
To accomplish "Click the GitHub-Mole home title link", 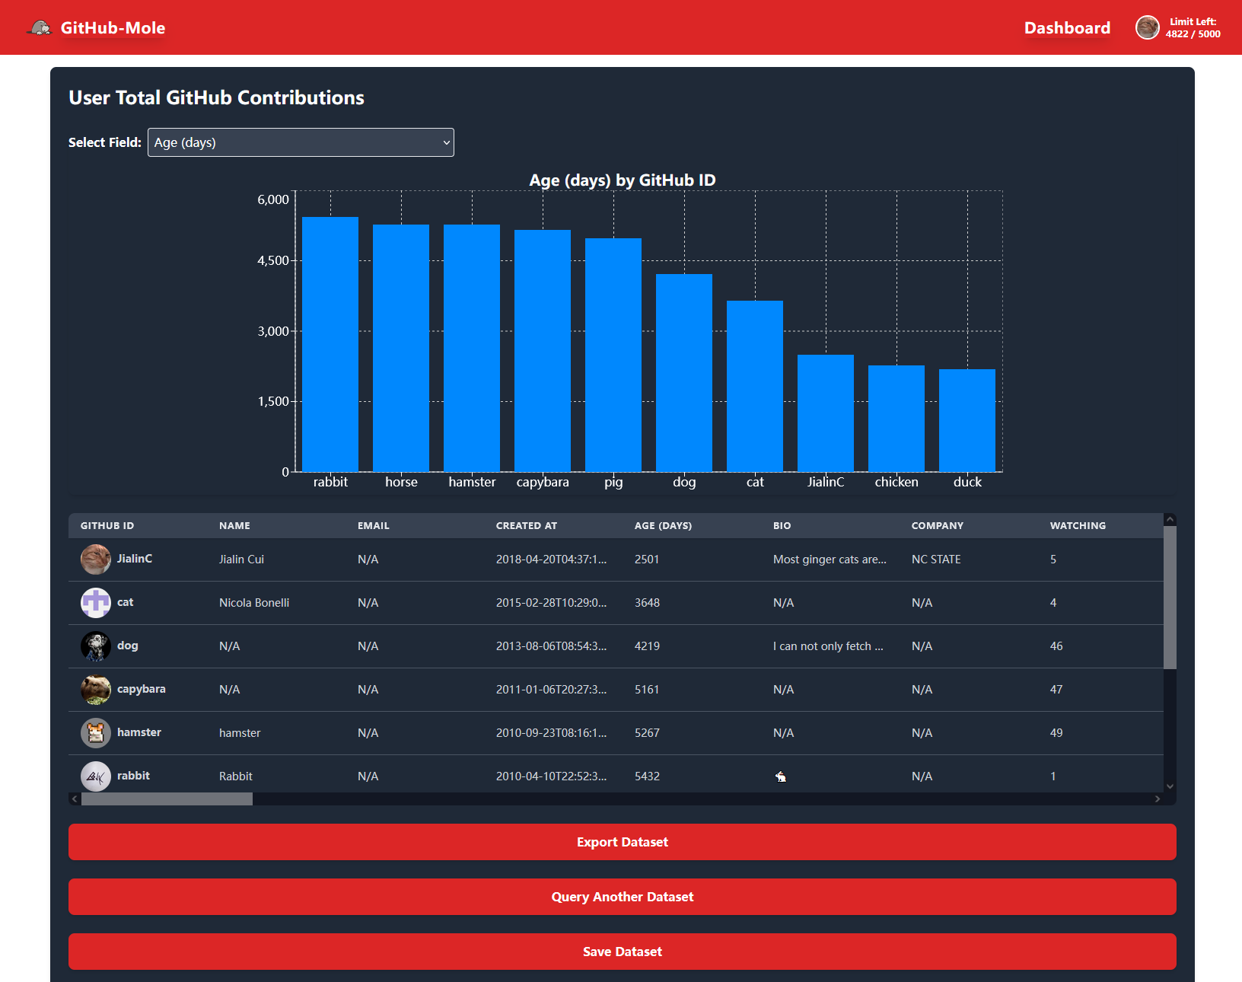I will (x=113, y=28).
